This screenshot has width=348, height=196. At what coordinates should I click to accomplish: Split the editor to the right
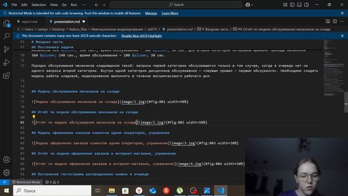click(335, 21)
